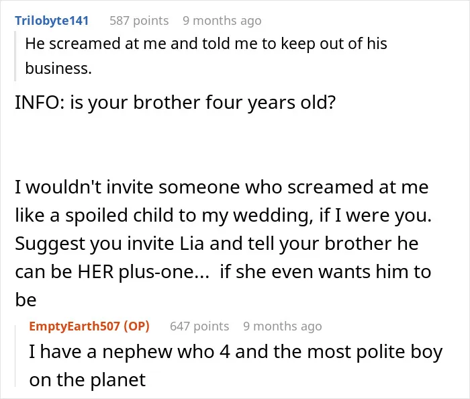The height and width of the screenshot is (399, 470).
Task: Open OP reply's 9 months ago timestamp
Action: (x=283, y=326)
